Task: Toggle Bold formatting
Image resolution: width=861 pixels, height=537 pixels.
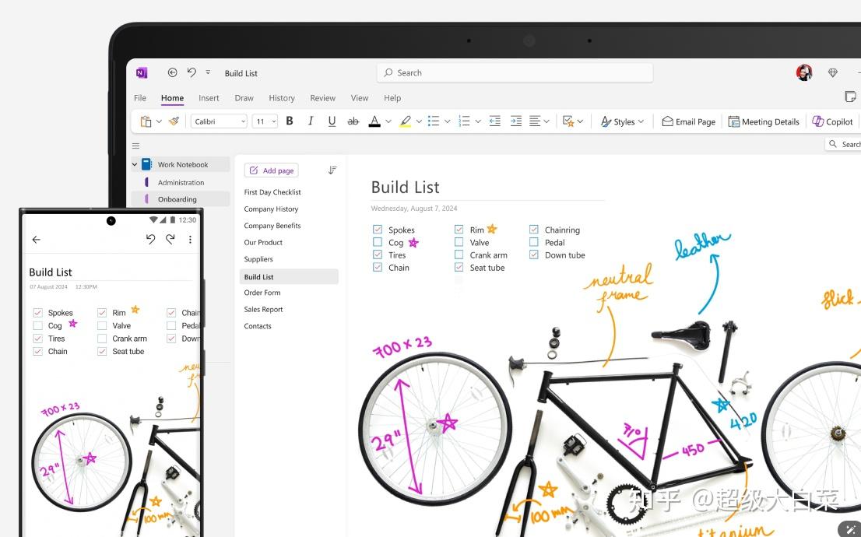Action: (x=290, y=121)
